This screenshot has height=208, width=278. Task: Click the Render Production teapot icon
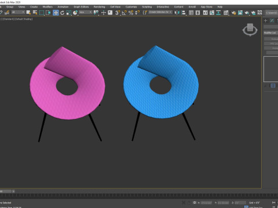pyautogui.click(x=247, y=13)
